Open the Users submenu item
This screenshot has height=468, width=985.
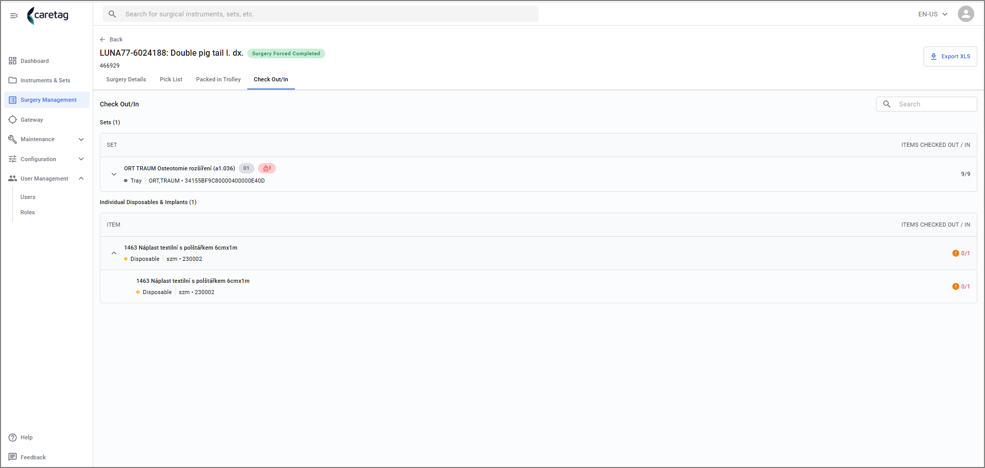pos(28,197)
